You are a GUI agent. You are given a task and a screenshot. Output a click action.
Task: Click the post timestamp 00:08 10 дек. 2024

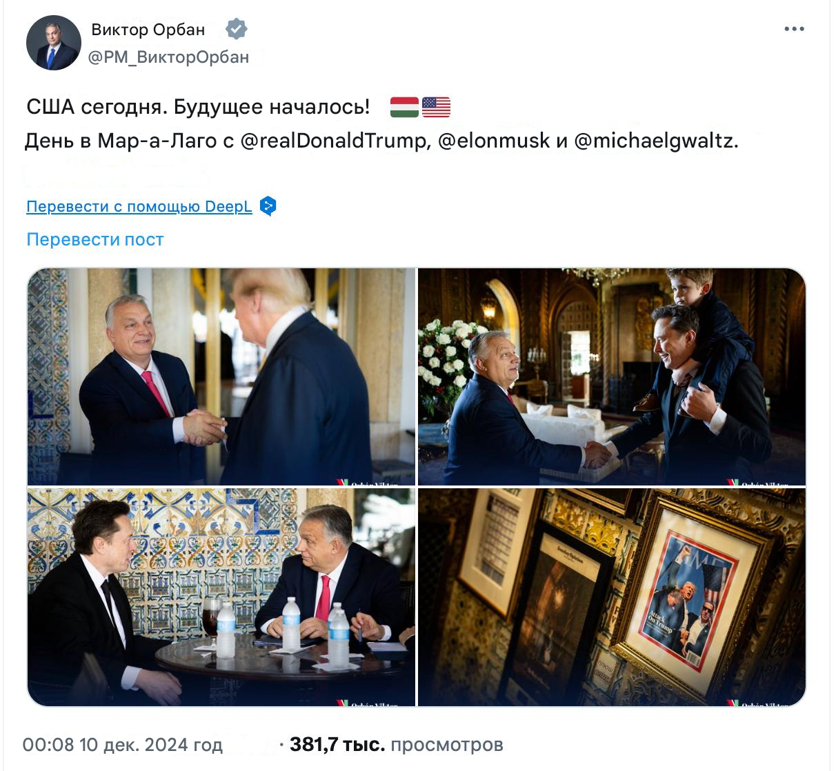[122, 745]
